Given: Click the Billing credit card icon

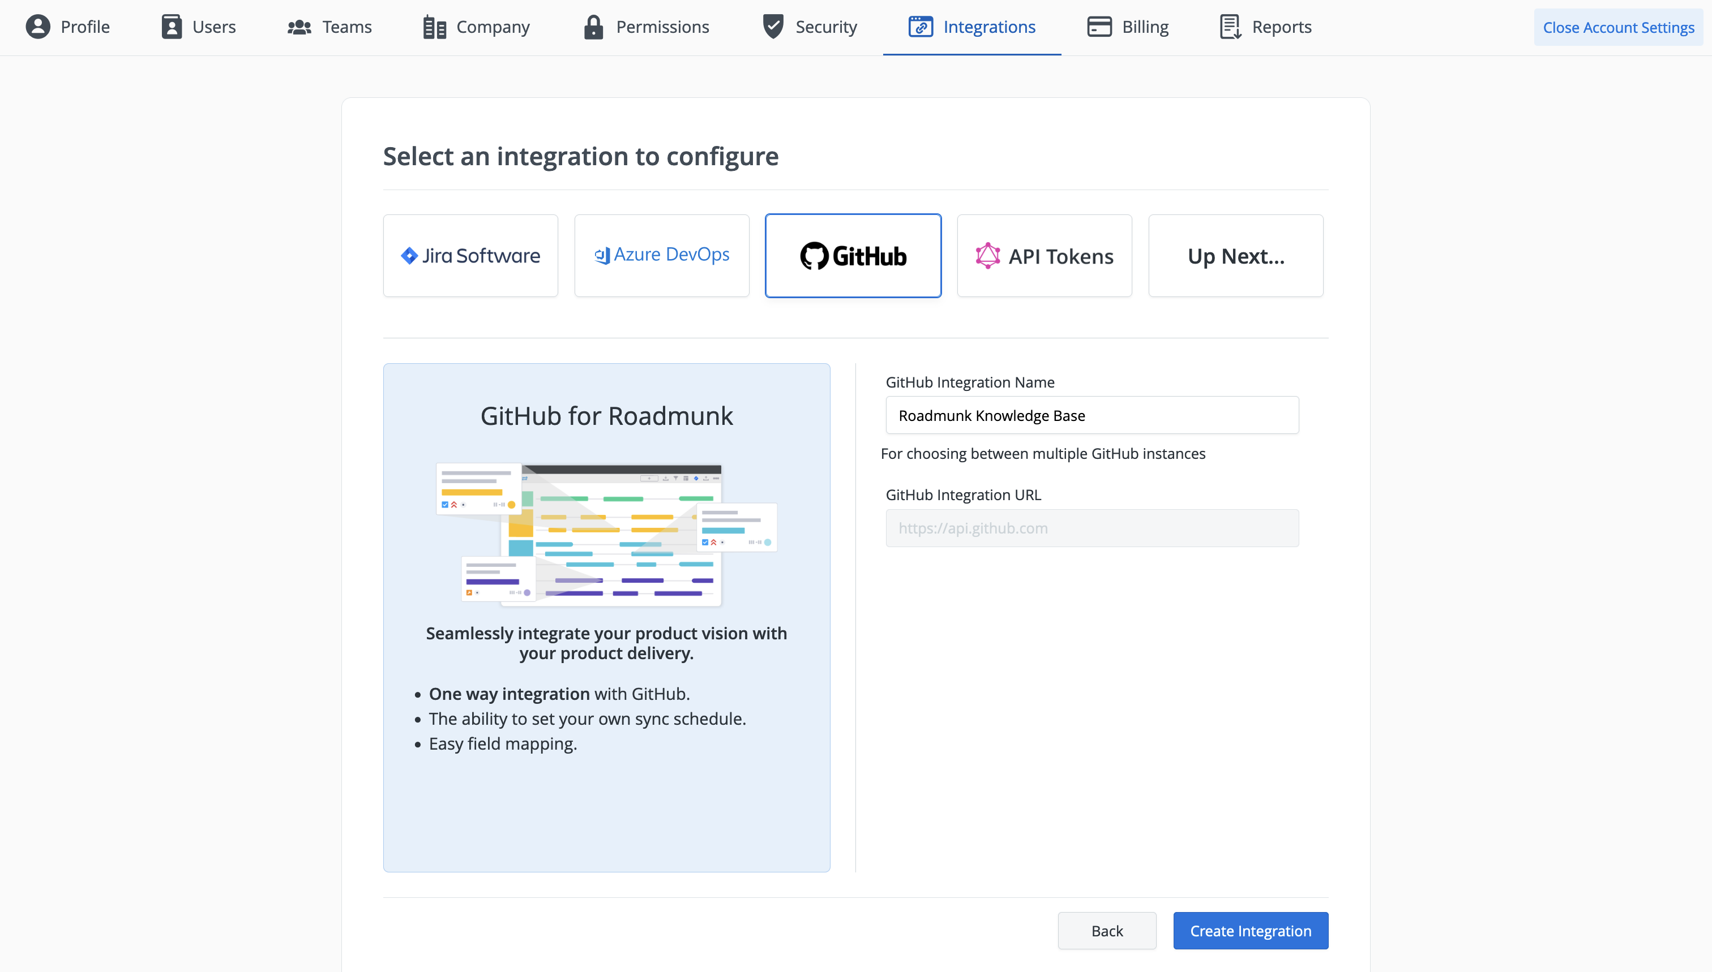Looking at the screenshot, I should click(x=1099, y=27).
